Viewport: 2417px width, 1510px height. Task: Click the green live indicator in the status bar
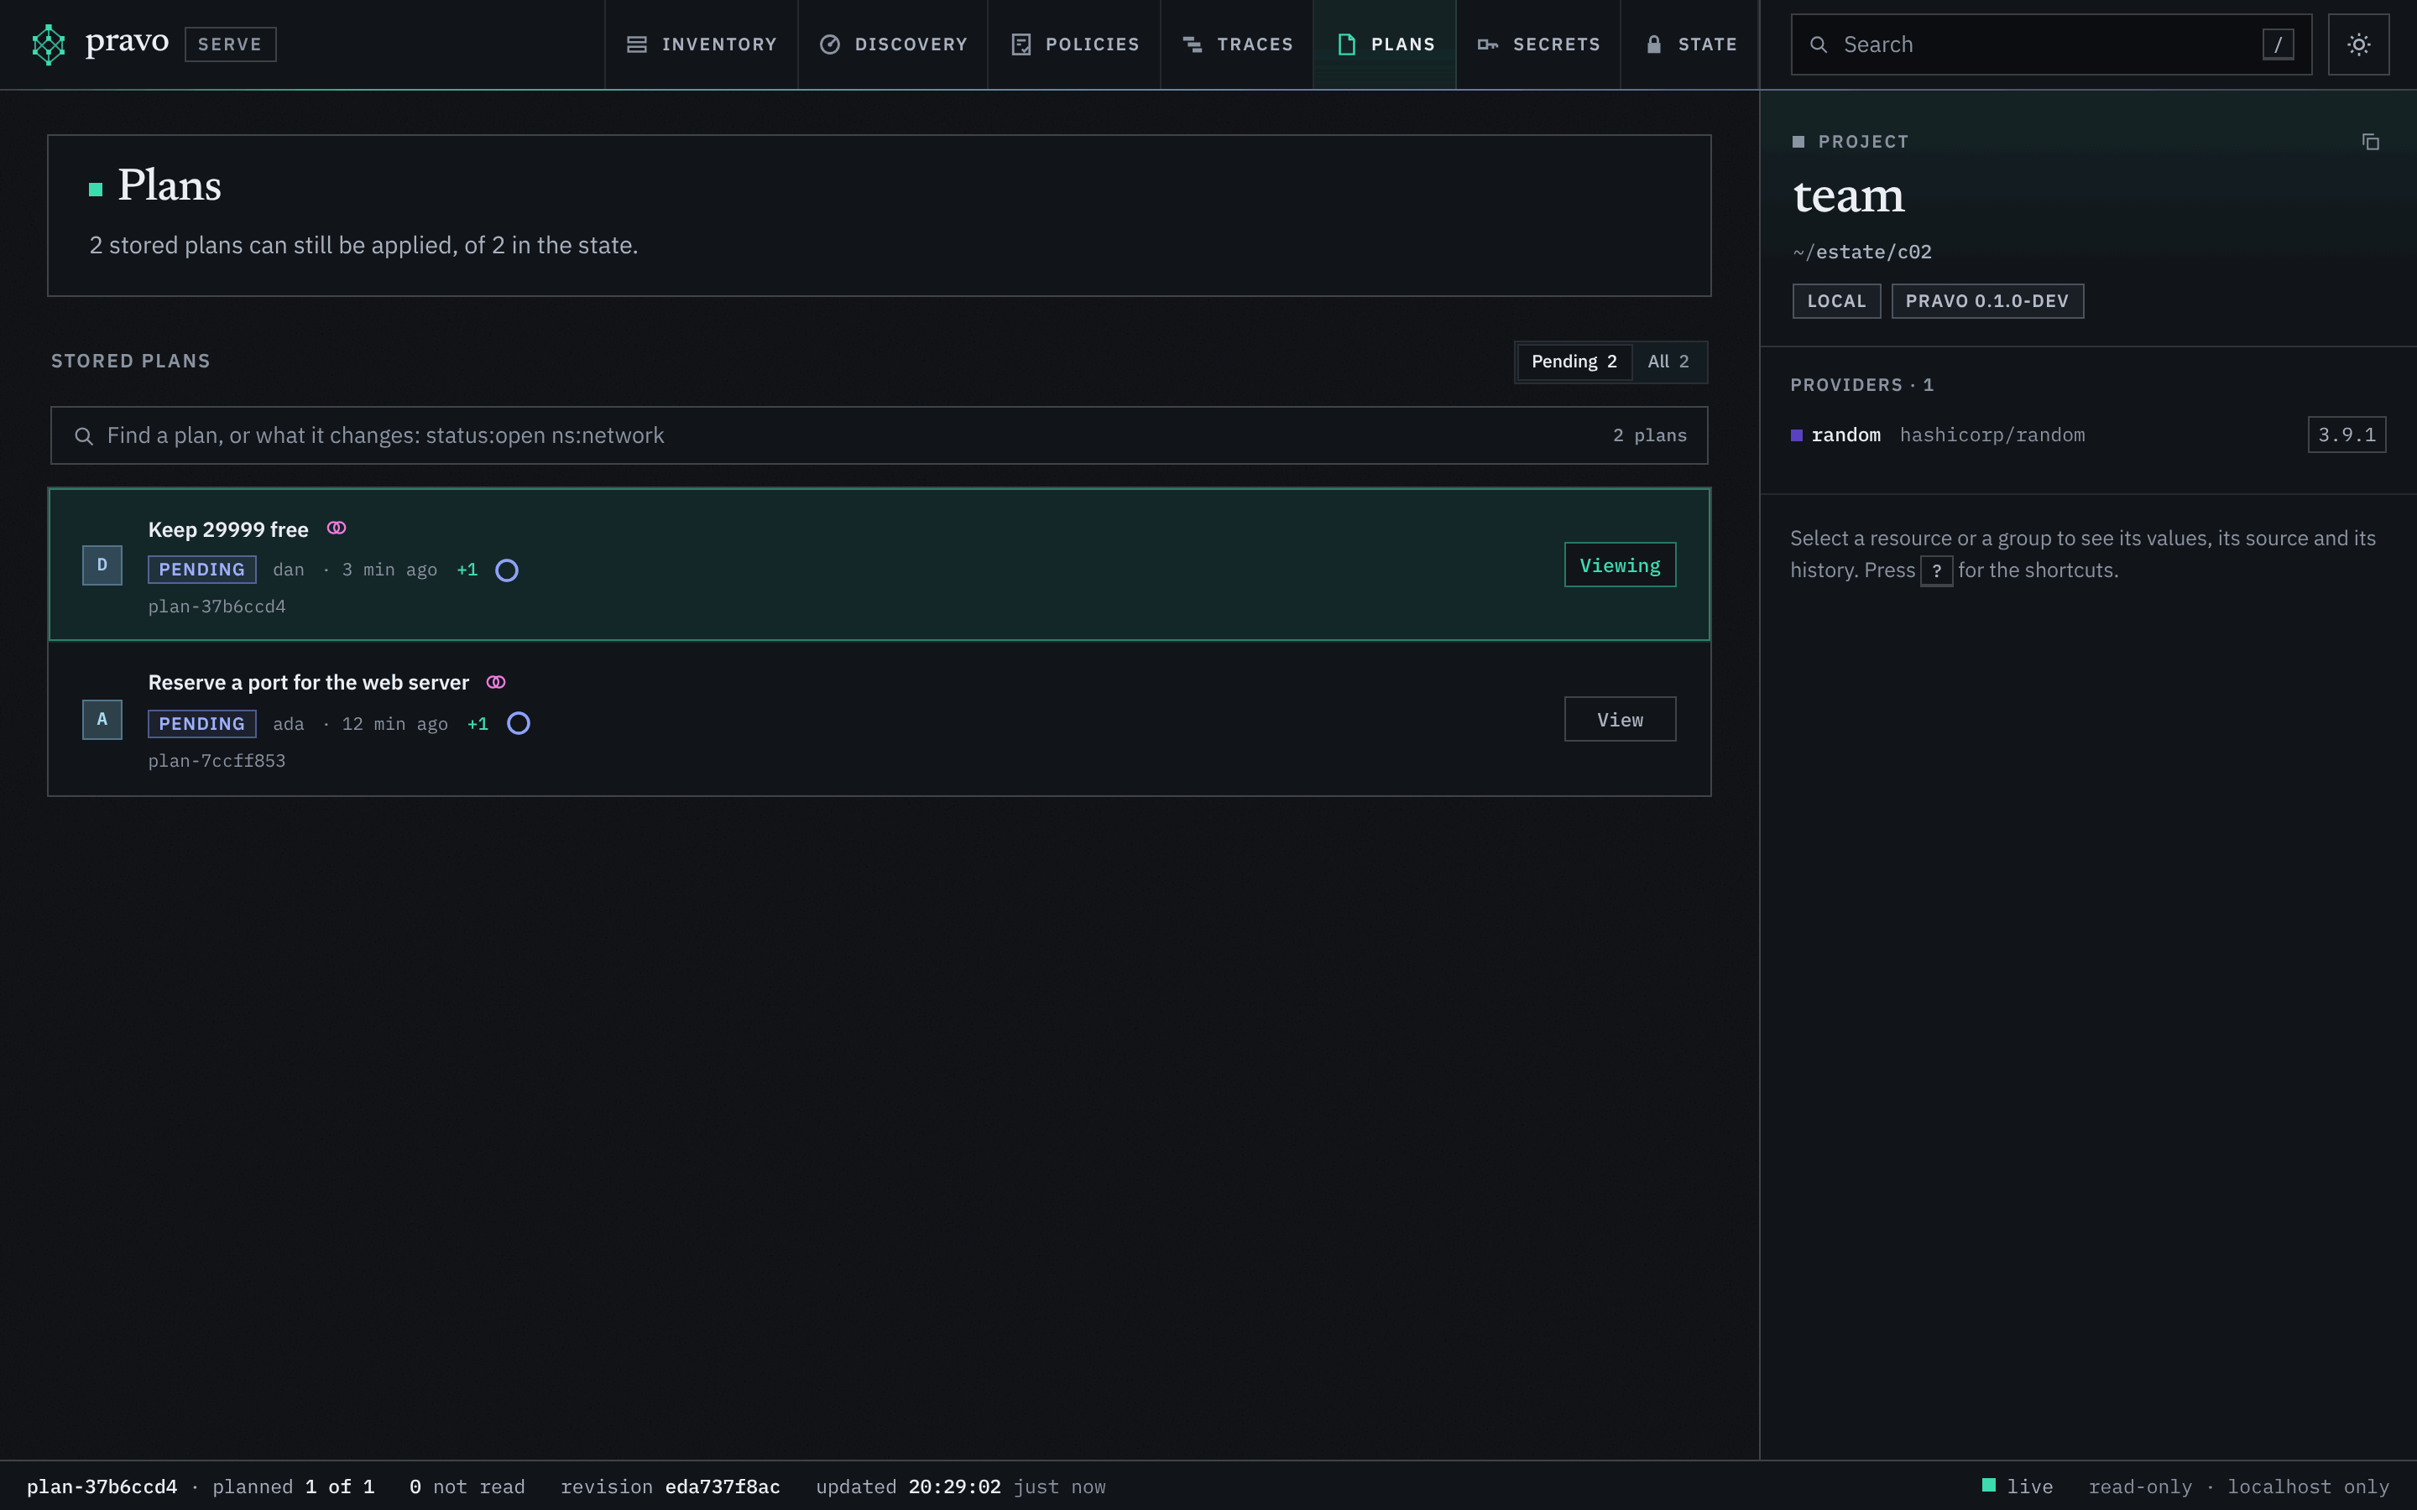tap(1988, 1485)
